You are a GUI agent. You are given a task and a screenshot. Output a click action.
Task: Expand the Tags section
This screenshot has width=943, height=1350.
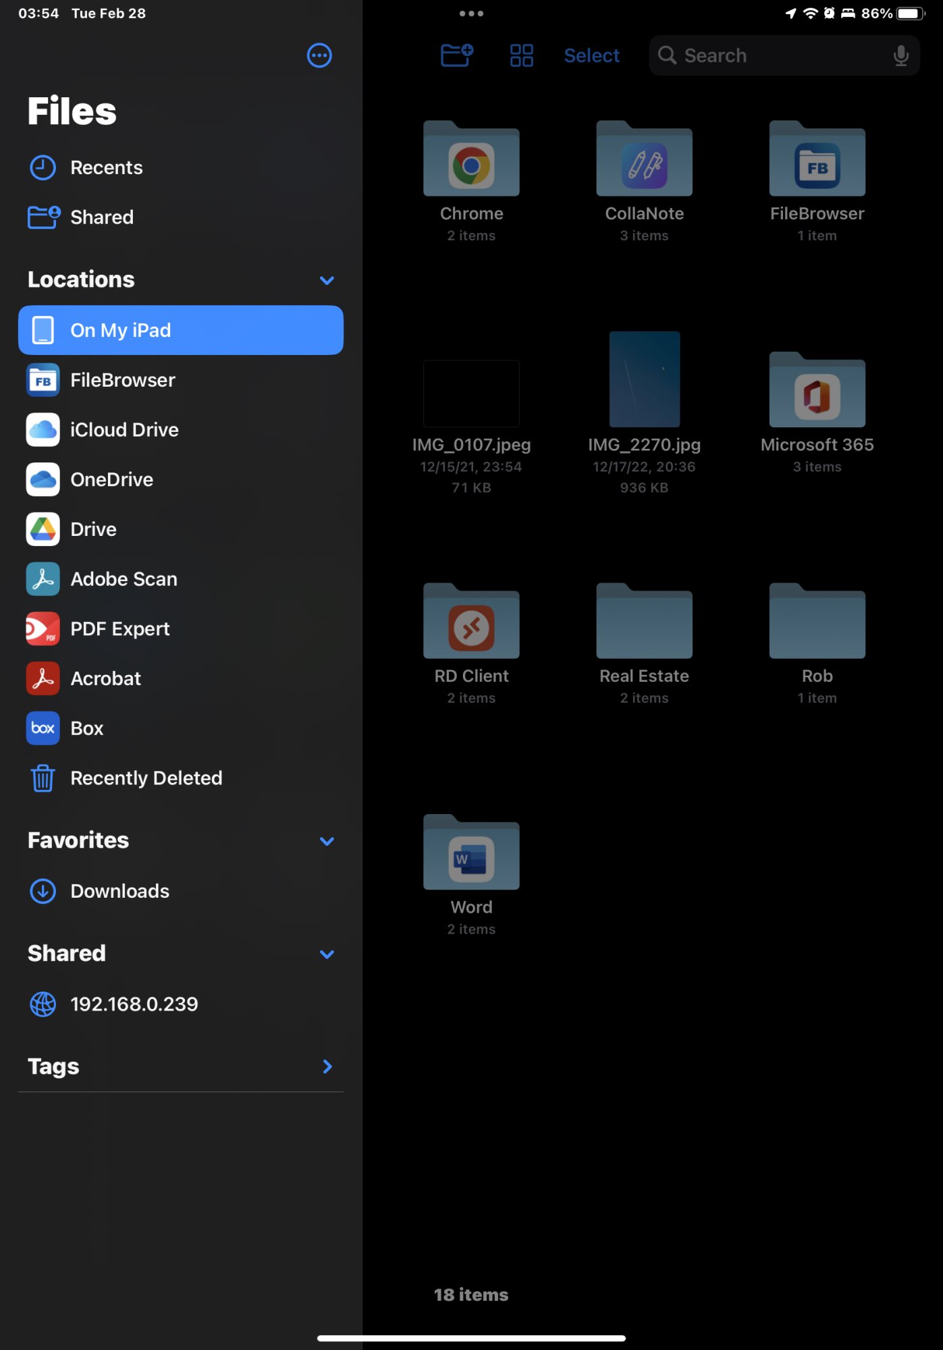tap(327, 1066)
